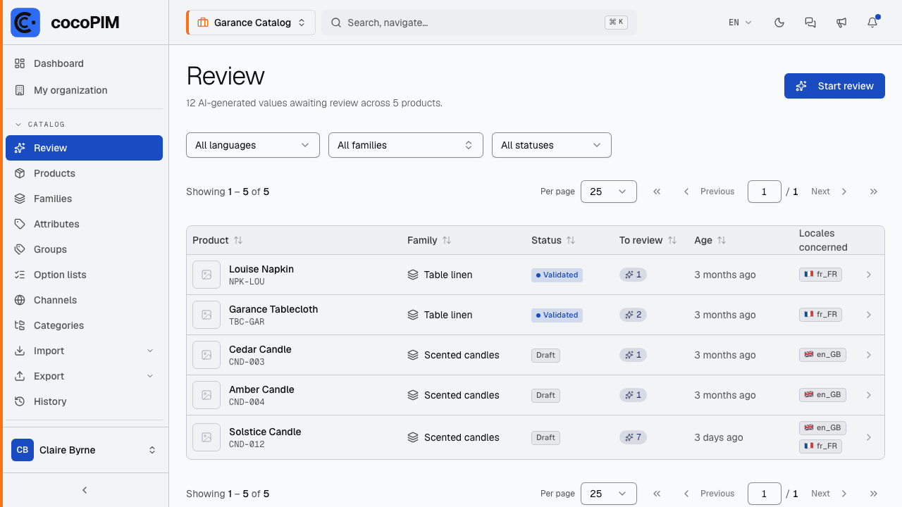Go to last page in bottom pagination
Viewport: 902px width, 507px height.
(x=874, y=494)
